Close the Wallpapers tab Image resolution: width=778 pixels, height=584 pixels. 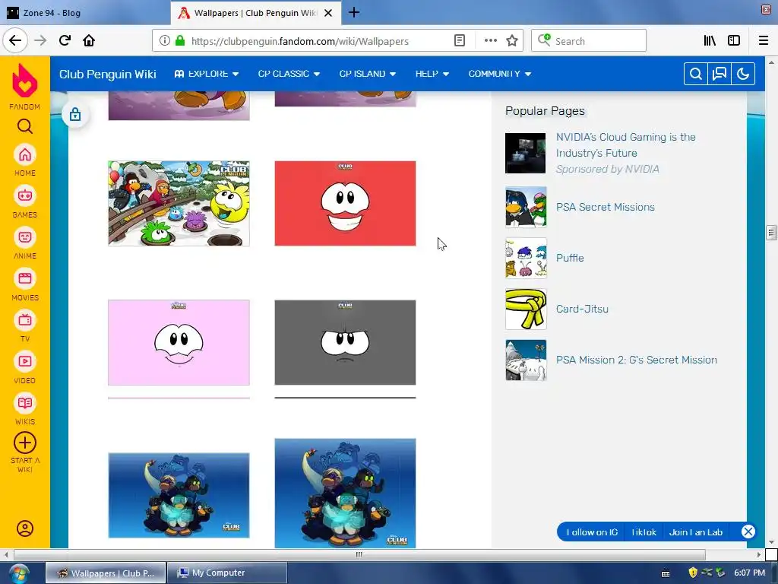coord(328,13)
